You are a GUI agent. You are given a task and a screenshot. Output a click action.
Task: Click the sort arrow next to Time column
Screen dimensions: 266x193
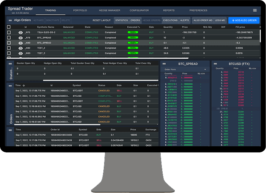click(x=24, y=85)
